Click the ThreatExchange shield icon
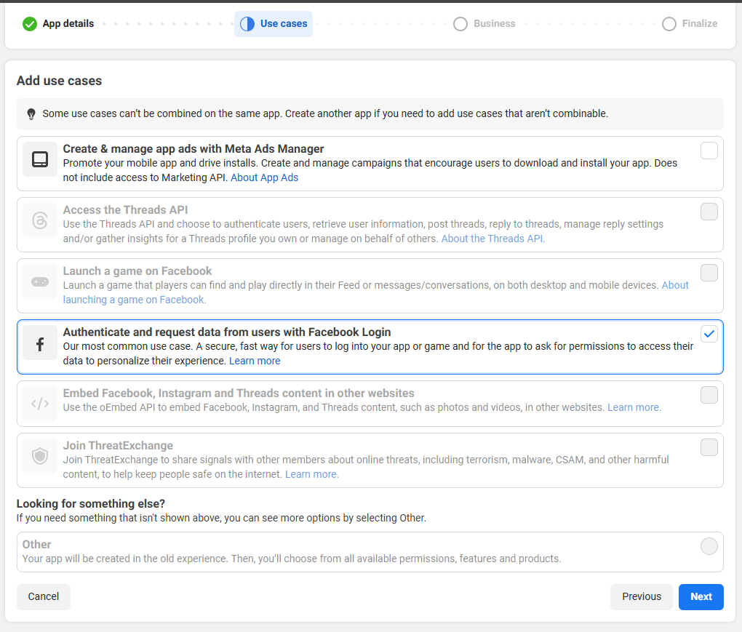 (x=40, y=456)
